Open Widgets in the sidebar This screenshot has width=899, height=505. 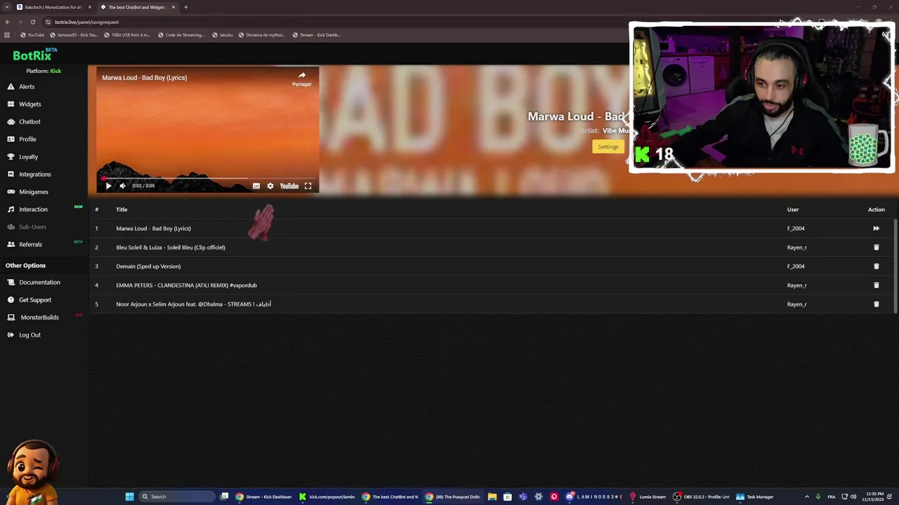point(29,104)
